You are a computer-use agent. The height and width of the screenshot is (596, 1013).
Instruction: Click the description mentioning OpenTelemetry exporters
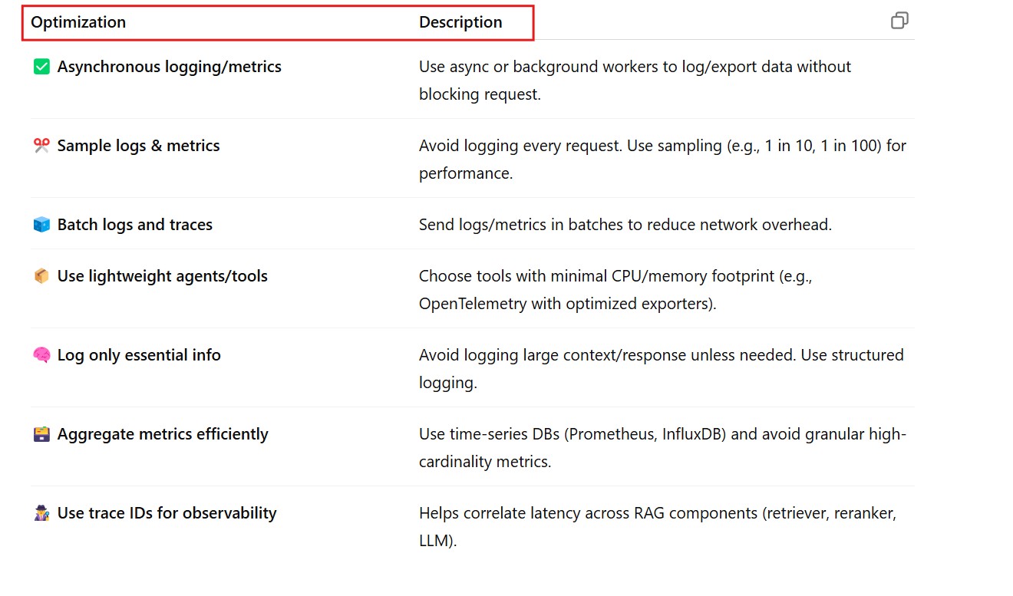(615, 290)
